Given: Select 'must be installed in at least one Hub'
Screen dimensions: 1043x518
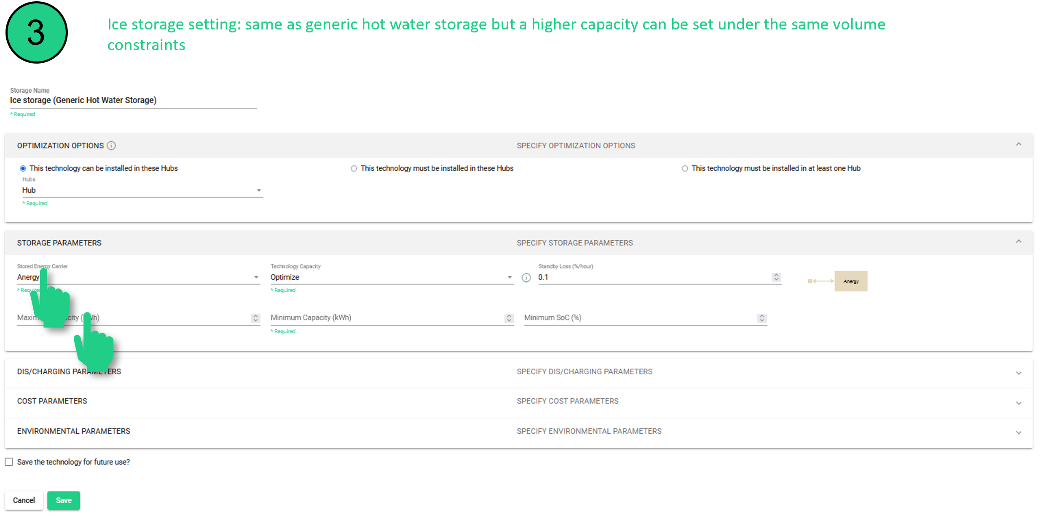Looking at the screenshot, I should [x=685, y=168].
